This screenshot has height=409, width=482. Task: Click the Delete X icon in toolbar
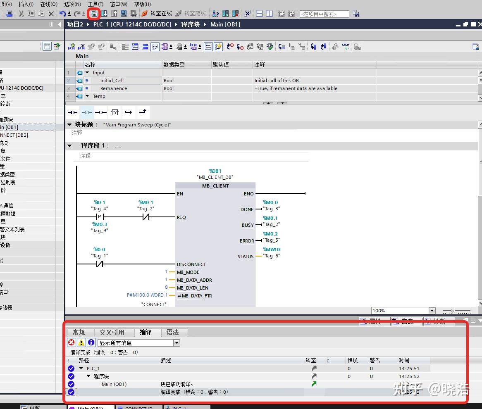click(x=51, y=14)
